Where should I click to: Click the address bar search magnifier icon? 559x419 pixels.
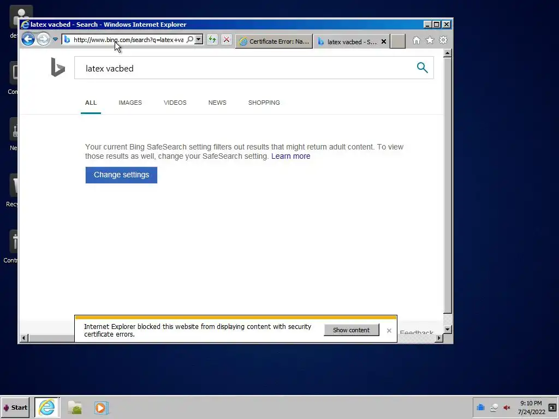point(190,39)
